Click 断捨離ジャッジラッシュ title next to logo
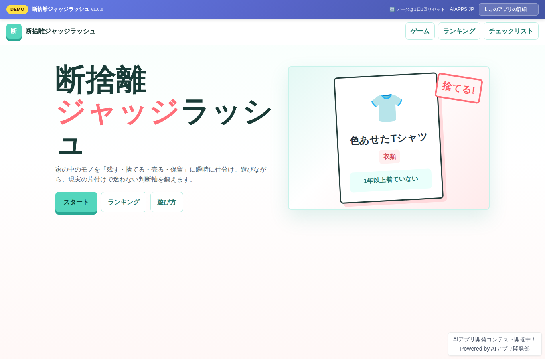This screenshot has height=359, width=545. pyautogui.click(x=60, y=31)
